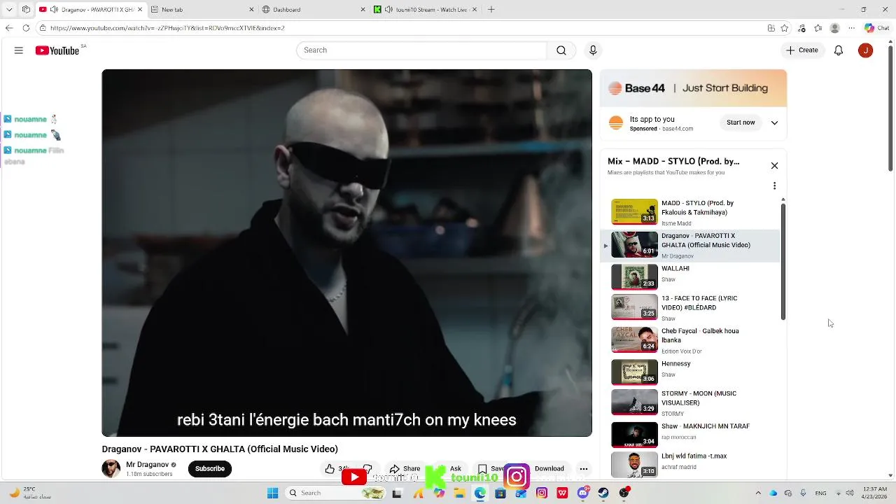This screenshot has height=504, width=896.
Task: Close the Dashboard tab
Action: [363, 9]
